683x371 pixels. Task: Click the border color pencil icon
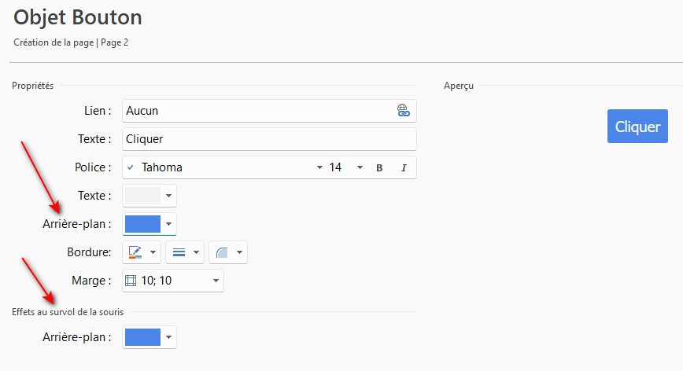pos(135,252)
